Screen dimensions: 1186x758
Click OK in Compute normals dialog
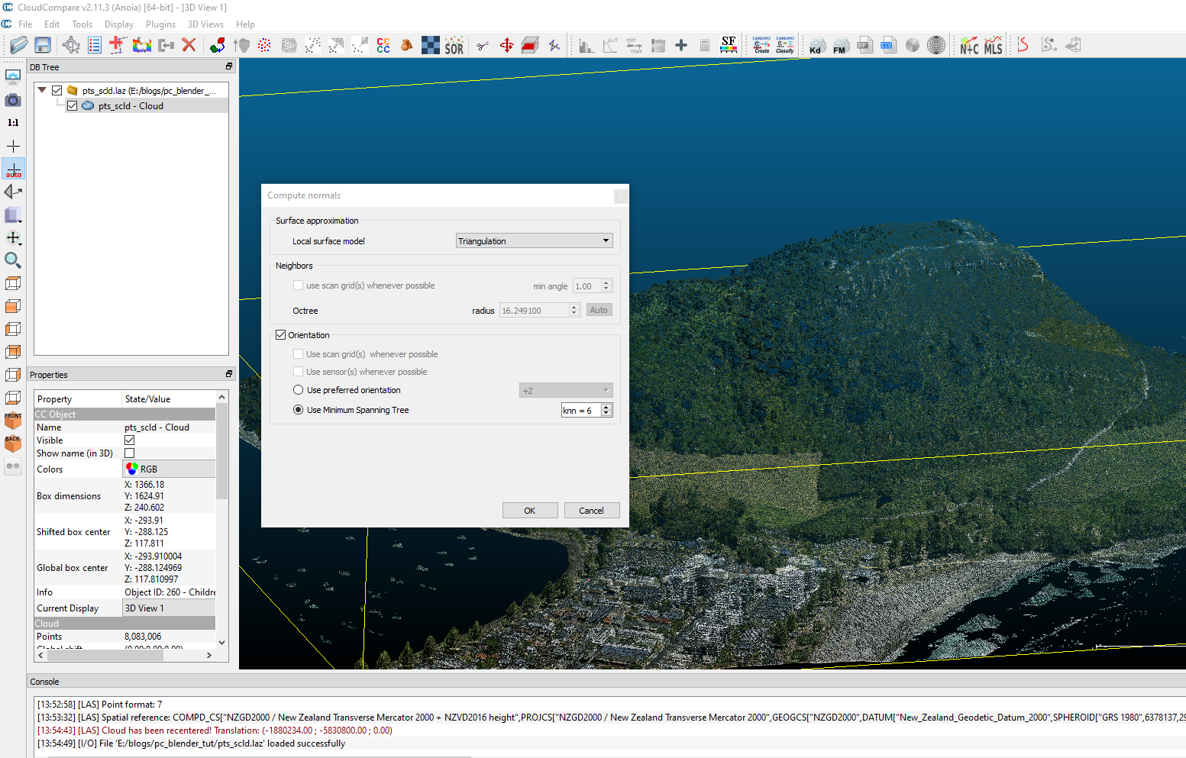point(530,511)
